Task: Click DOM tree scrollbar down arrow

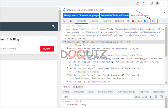Action: [166, 83]
